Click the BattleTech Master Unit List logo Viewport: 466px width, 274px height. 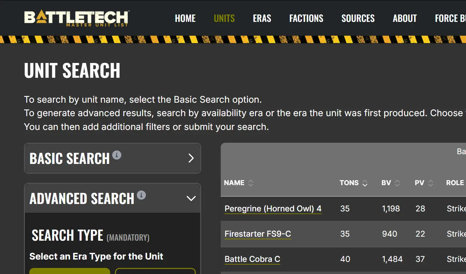coord(76,18)
